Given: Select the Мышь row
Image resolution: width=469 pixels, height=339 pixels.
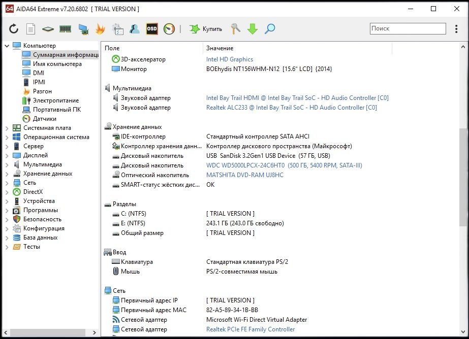Looking at the screenshot, I should tap(195, 271).
